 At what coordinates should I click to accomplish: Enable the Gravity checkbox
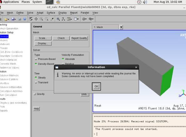(x=39, y=94)
